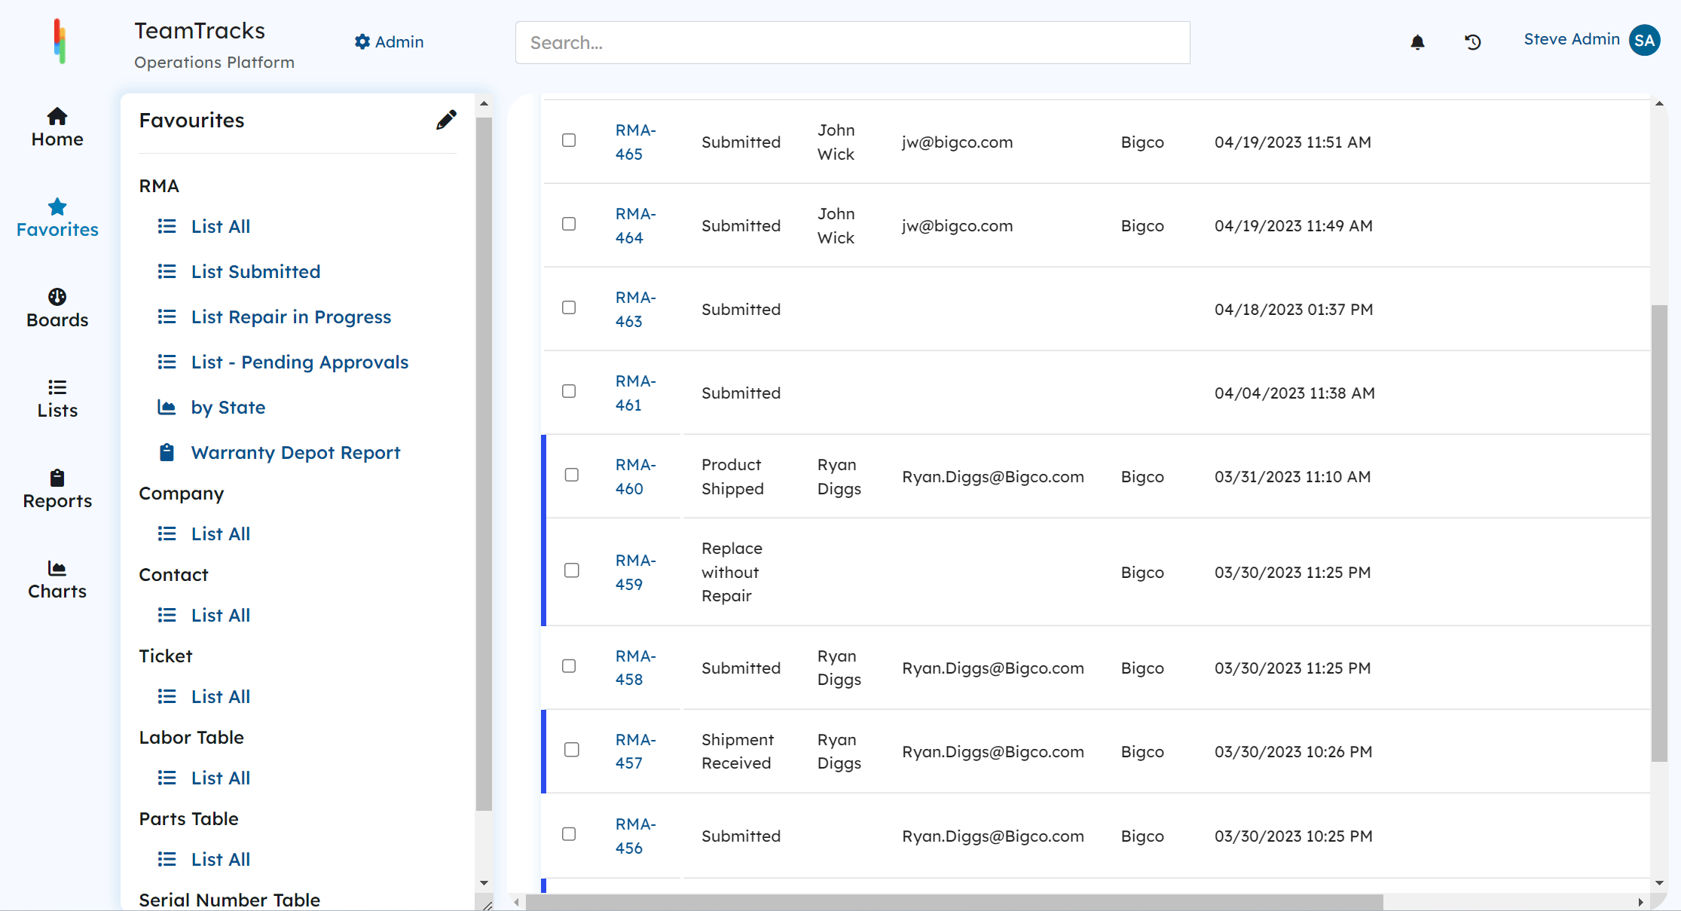Screen dimensions: 1681x911
Task: Tick the checkbox next to RMA-457
Action: pyautogui.click(x=572, y=750)
